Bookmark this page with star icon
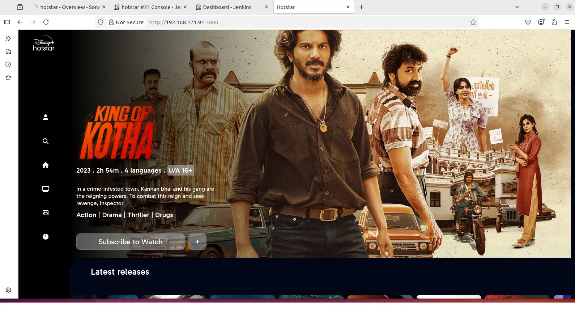Screen dimensions: 575x321 click(473, 22)
